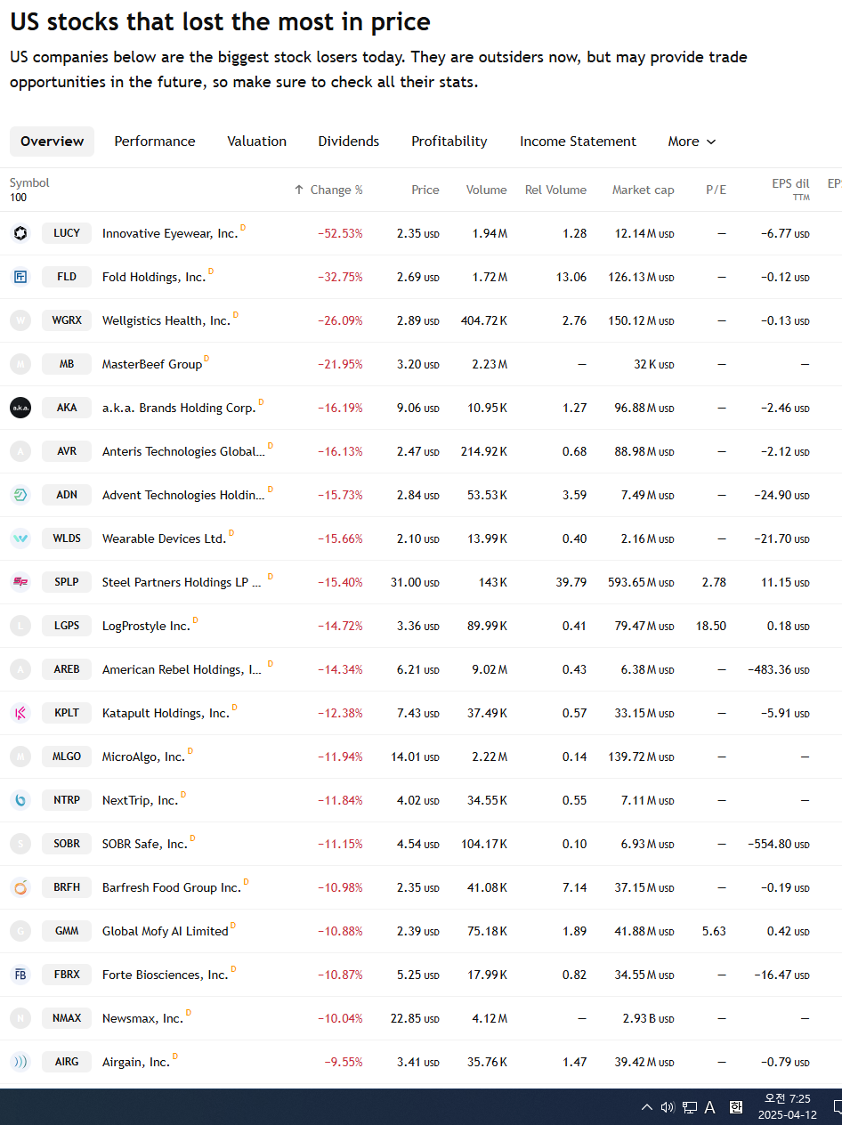Open the Newsmax, Inc. link
The height and width of the screenshot is (1125, 842).
(142, 1018)
